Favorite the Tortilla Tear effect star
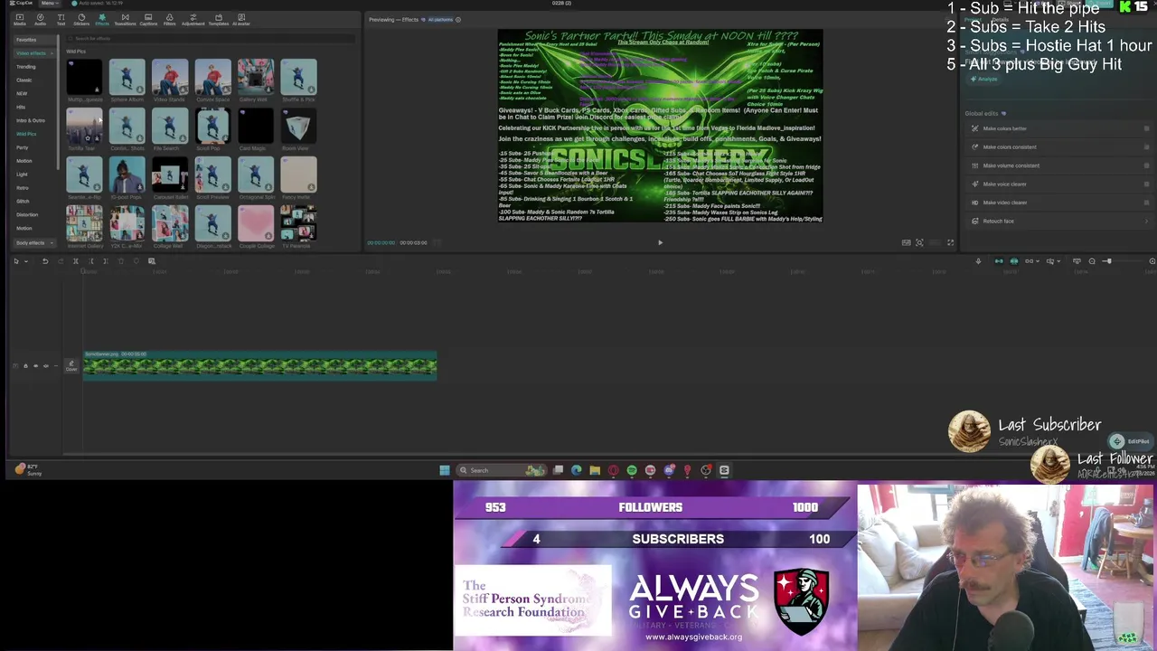1157x651 pixels. (88, 138)
